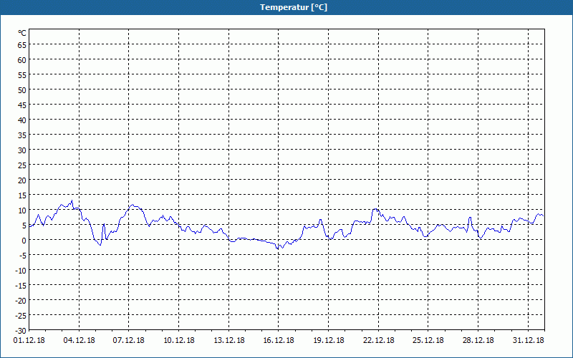Click the °C unit label on axis

[x=22, y=33]
